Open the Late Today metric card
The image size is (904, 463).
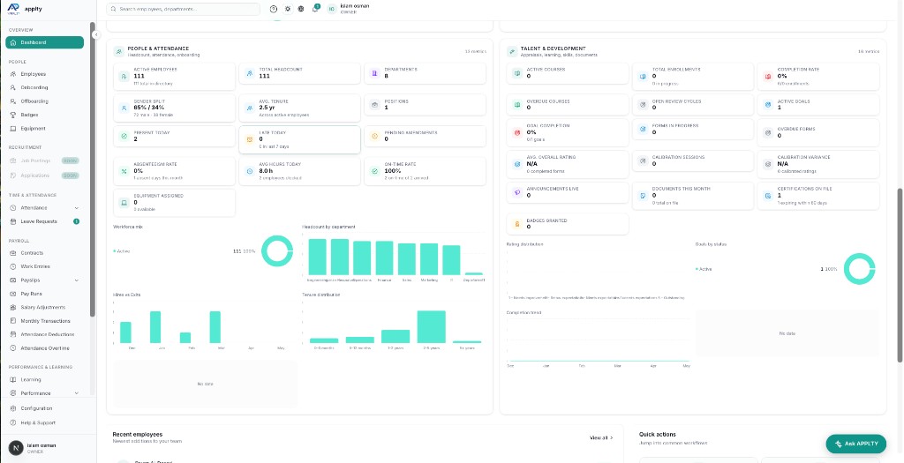[x=300, y=140]
